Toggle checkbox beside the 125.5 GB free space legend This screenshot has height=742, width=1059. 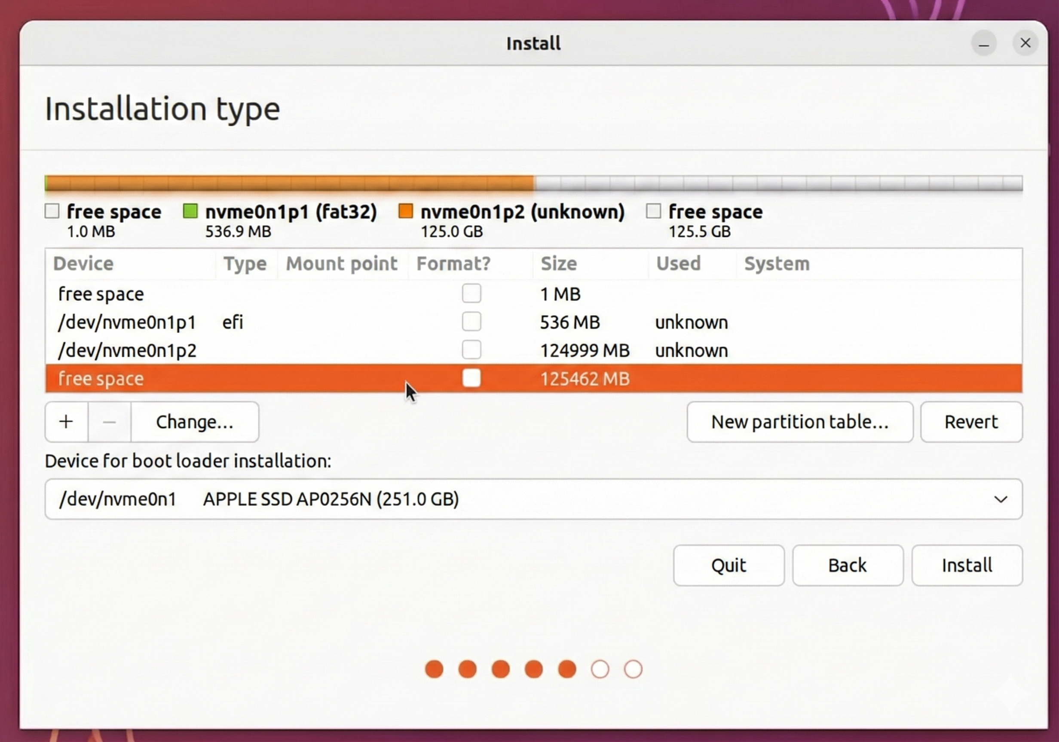(x=654, y=210)
